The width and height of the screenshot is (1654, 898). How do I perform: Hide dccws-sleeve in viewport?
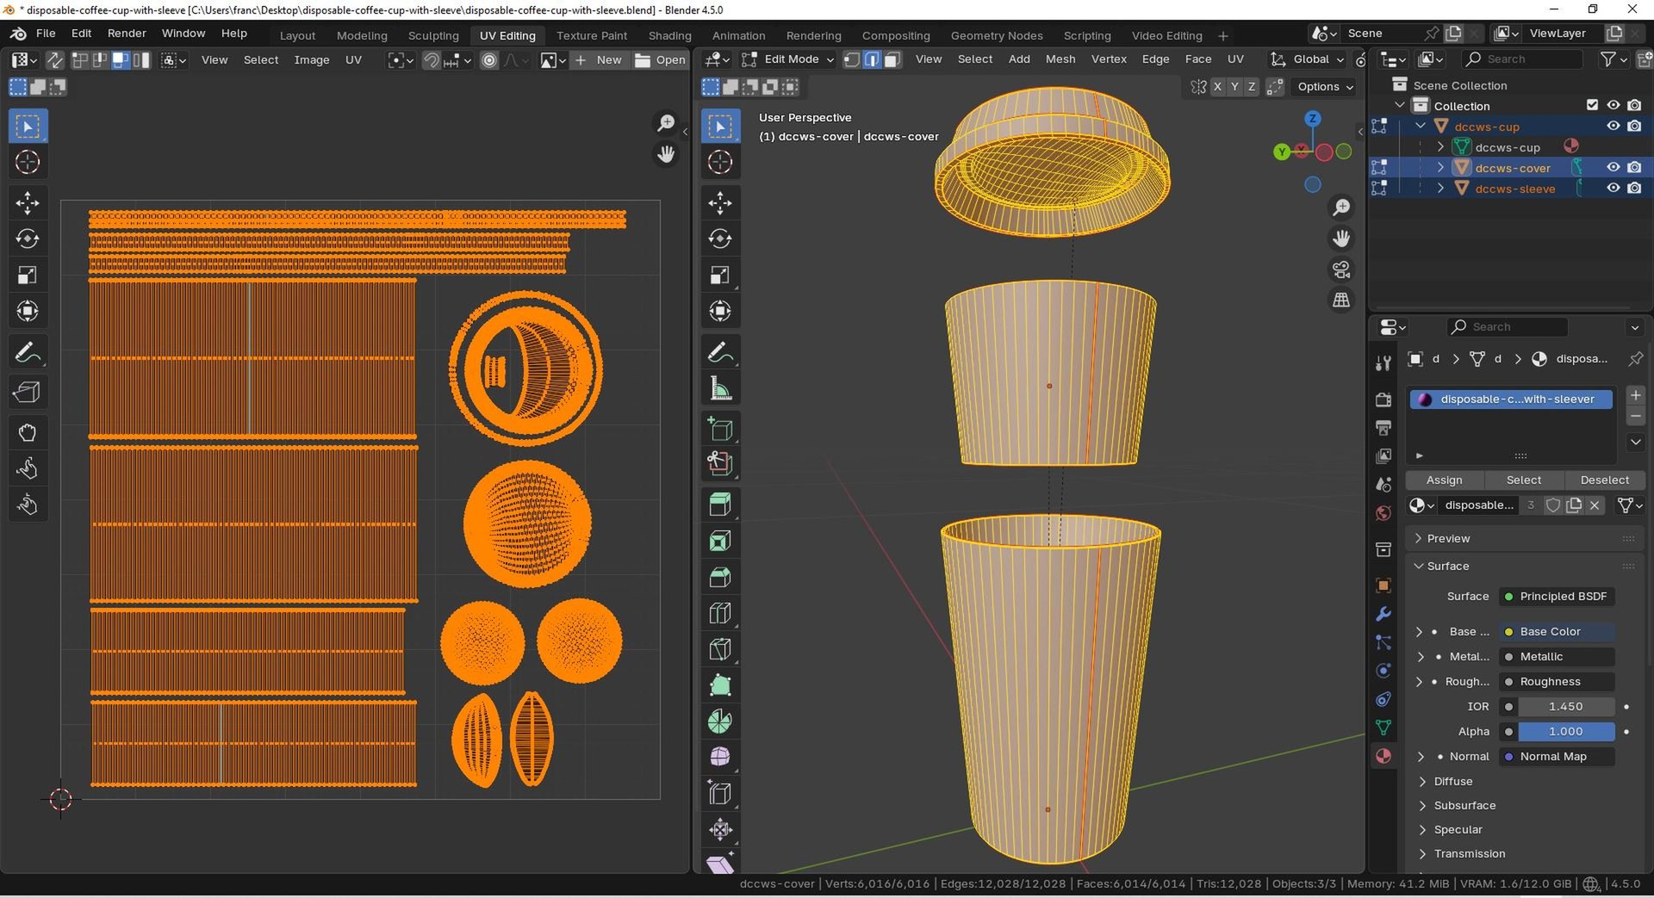click(x=1614, y=189)
